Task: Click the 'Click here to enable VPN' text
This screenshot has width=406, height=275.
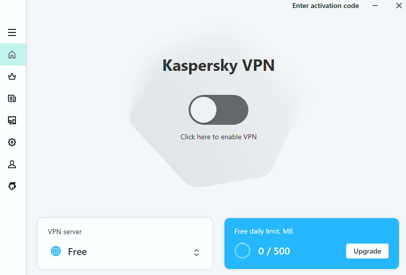Action: coord(218,137)
